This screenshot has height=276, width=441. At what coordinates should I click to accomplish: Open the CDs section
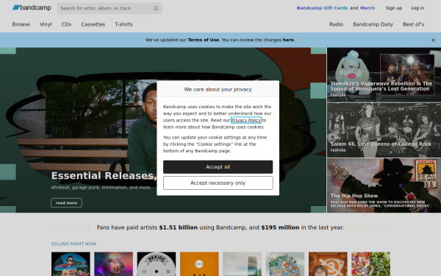click(x=66, y=24)
